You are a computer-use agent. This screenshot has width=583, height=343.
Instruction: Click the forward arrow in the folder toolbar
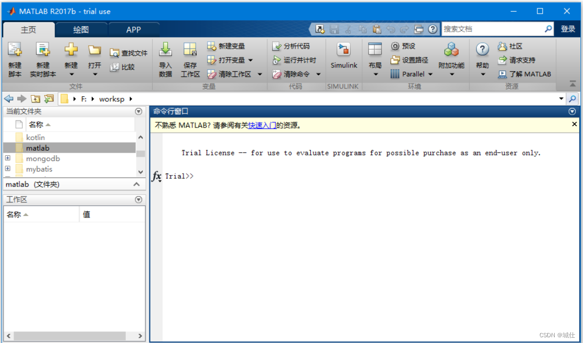[22, 99]
